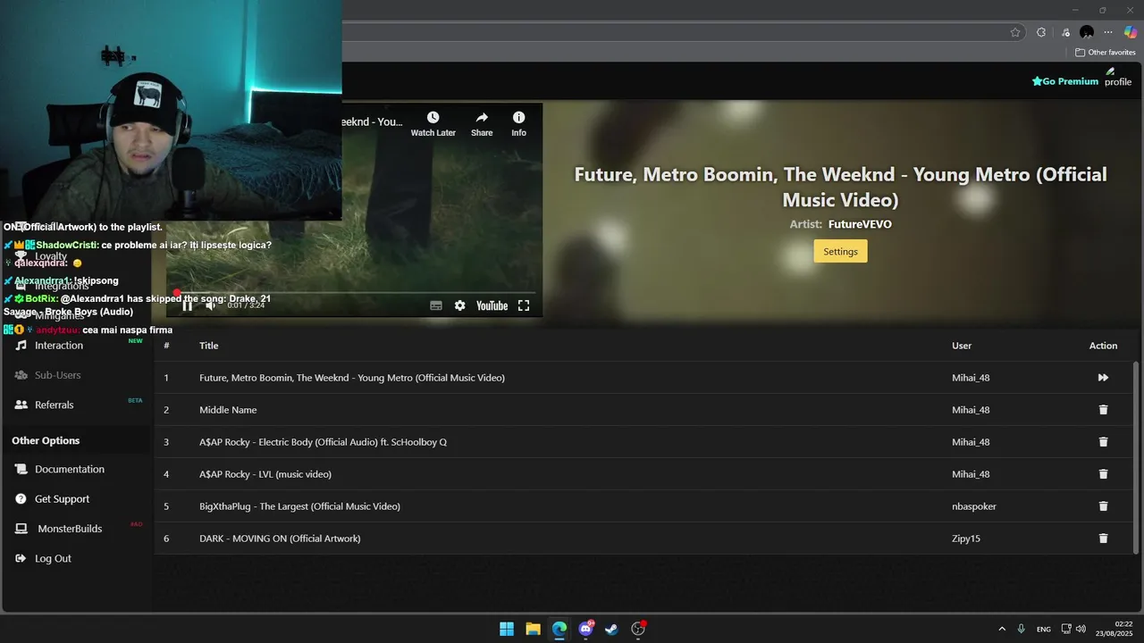Viewport: 1144px width, 643px height.
Task: Open Documentation from Other Options
Action: pyautogui.click(x=70, y=469)
